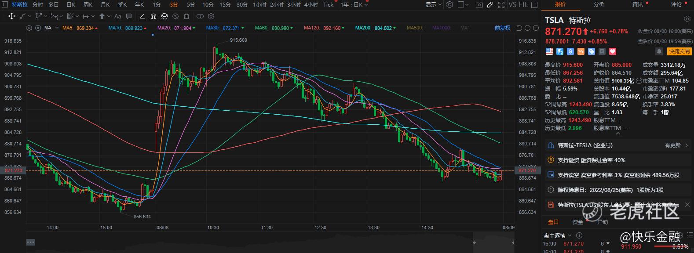Open chart settings gear in top toolbar
Viewport: 694px width, 253px height.
[x=449, y=4]
